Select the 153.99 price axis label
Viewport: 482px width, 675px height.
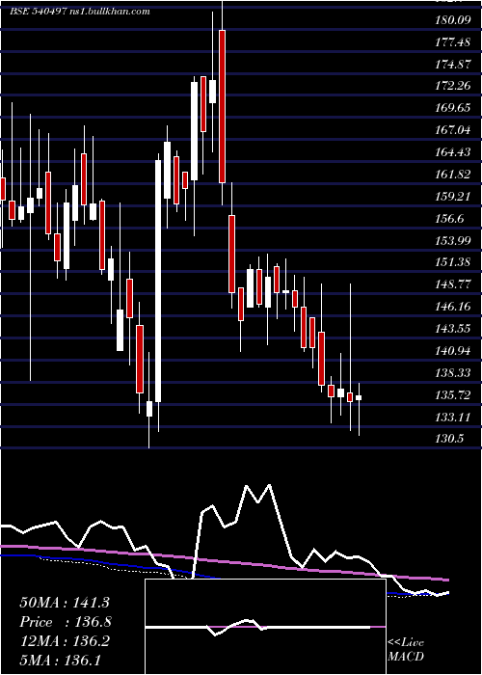[454, 240]
